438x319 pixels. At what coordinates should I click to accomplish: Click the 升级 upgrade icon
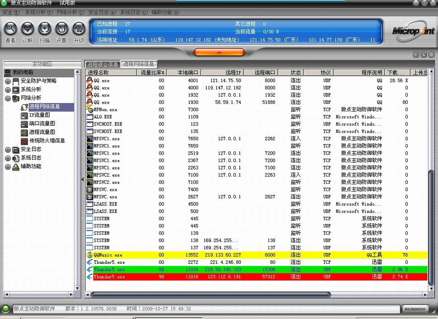tap(79, 29)
